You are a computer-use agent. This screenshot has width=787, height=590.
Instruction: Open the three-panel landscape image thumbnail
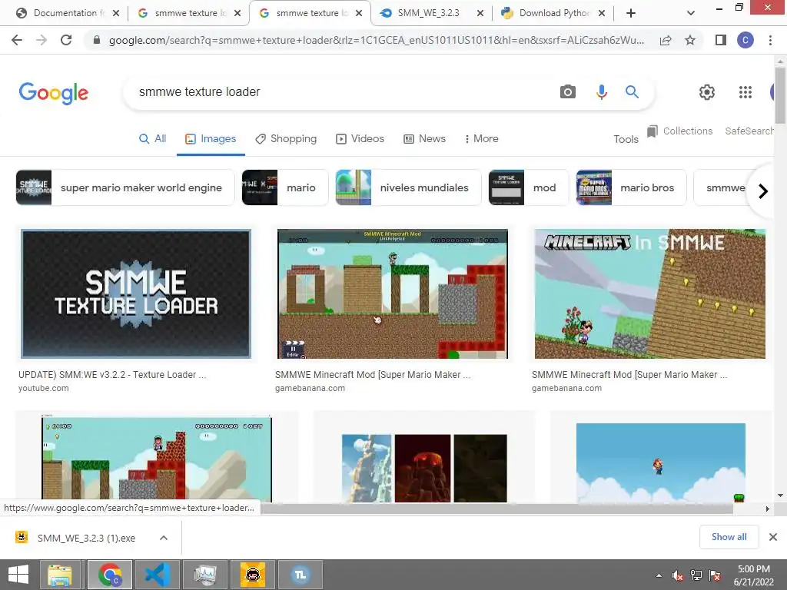pyautogui.click(x=424, y=468)
